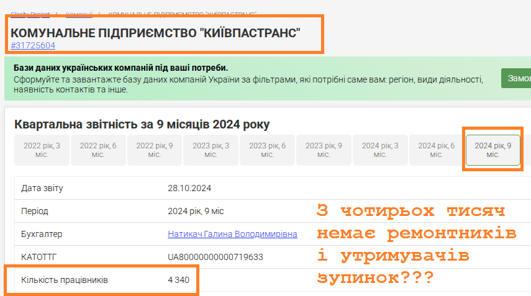The width and height of the screenshot is (531, 296).
Task: Show 2023 рік, 3 міс. report
Action: coord(211,150)
